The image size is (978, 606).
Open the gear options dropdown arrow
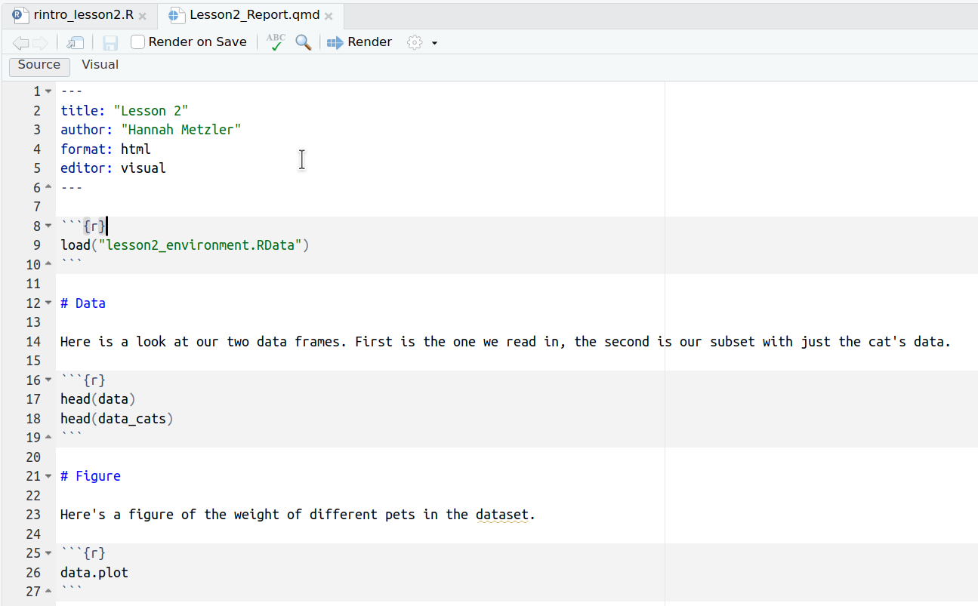434,43
